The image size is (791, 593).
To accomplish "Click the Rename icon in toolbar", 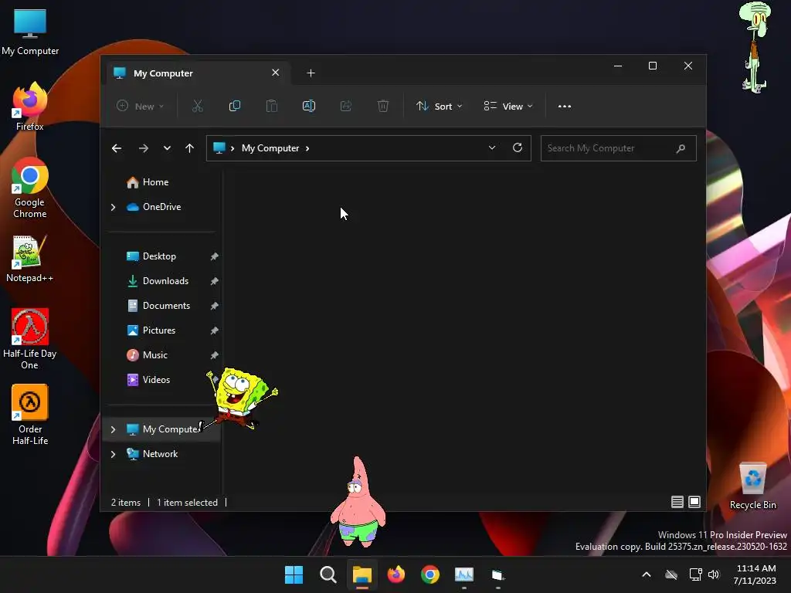I will coord(309,107).
